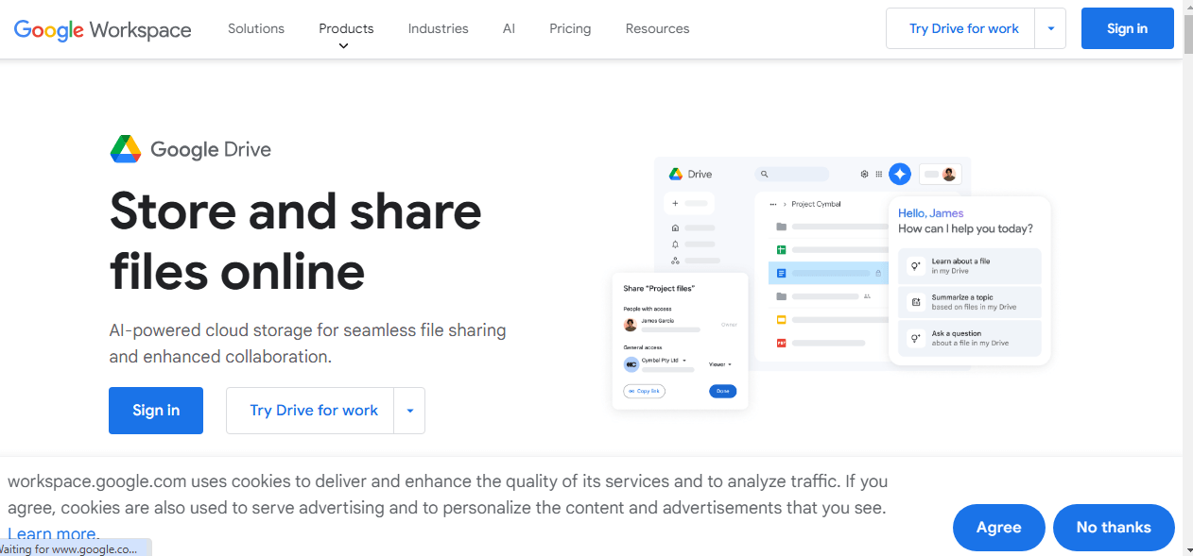Go to the AI menu item
The height and width of the screenshot is (556, 1193).
tap(509, 28)
